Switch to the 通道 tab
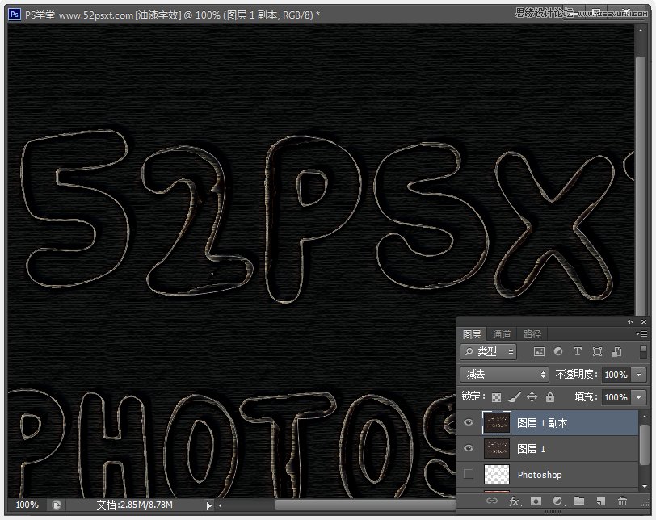656x520 pixels. pyautogui.click(x=501, y=334)
